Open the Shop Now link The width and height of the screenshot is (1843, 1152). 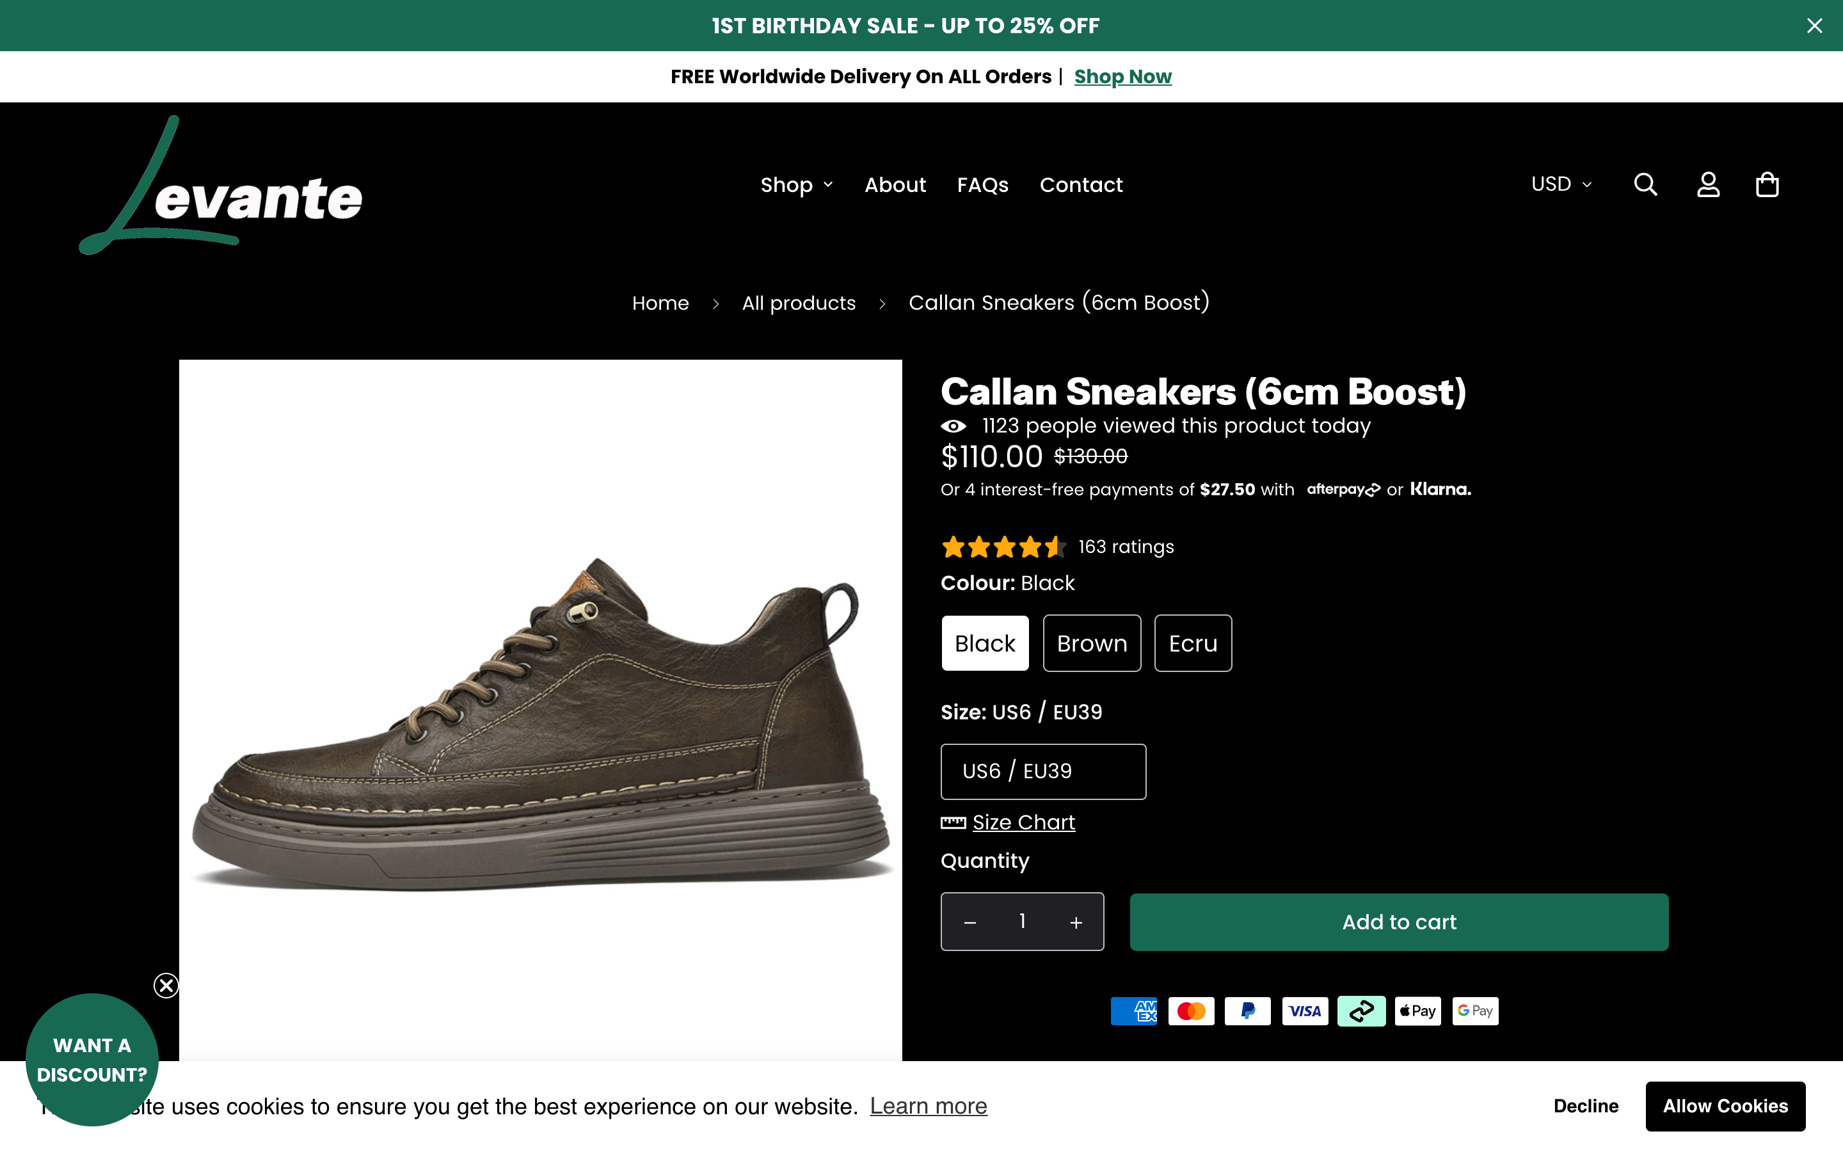click(1122, 76)
